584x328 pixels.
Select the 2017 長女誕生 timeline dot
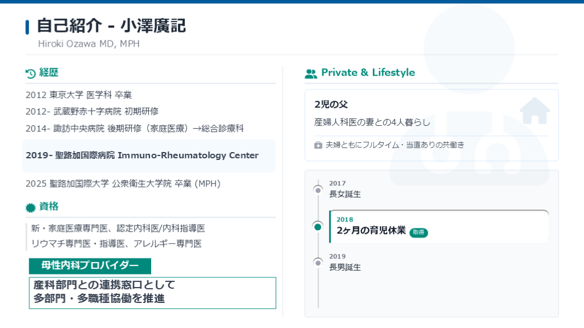pos(318,190)
